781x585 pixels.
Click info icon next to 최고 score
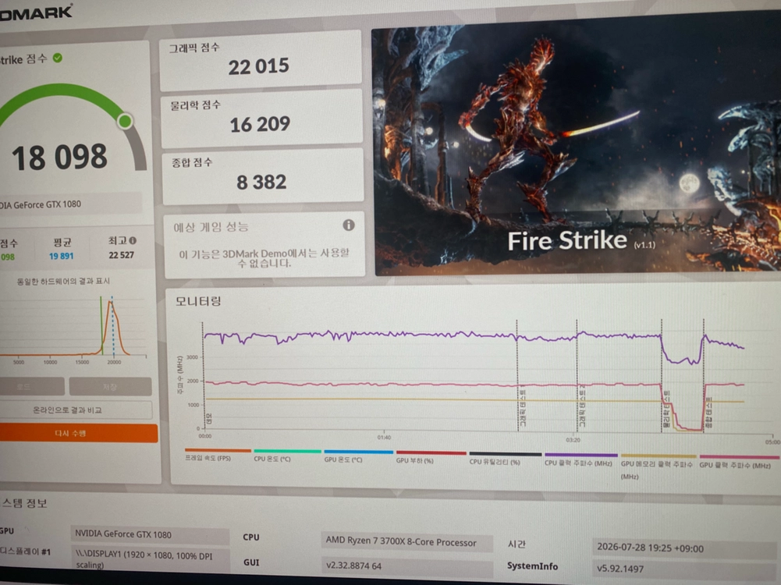click(x=133, y=240)
